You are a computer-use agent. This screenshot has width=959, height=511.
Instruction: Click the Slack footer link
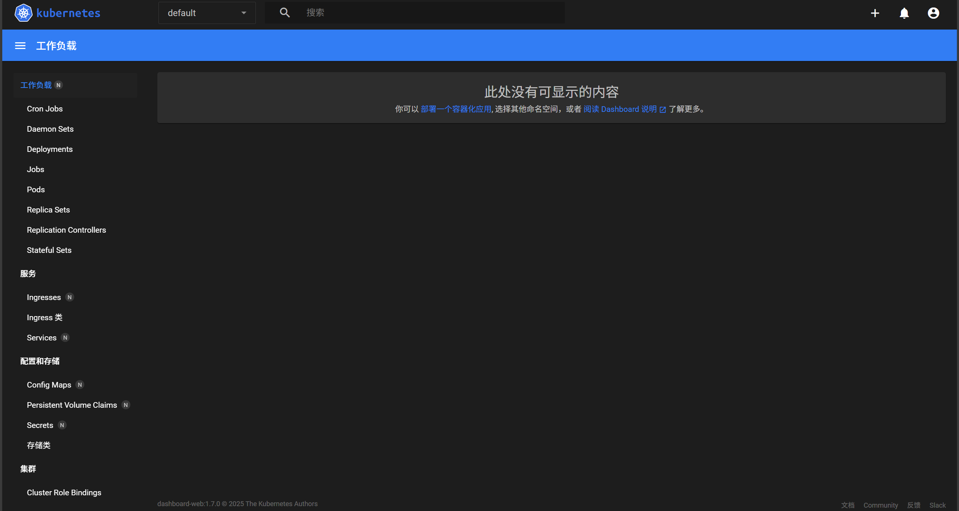[x=937, y=505]
